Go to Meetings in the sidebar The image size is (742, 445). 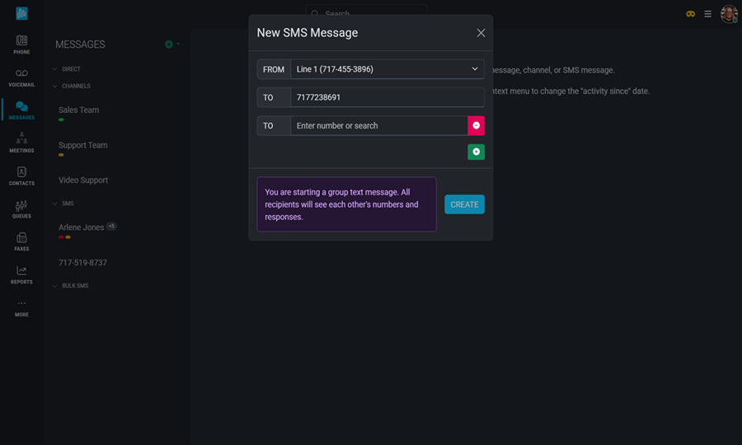21,143
